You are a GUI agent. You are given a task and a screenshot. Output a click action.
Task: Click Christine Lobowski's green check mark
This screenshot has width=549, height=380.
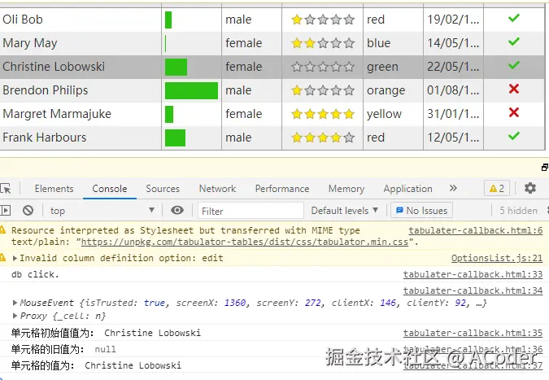click(x=514, y=65)
